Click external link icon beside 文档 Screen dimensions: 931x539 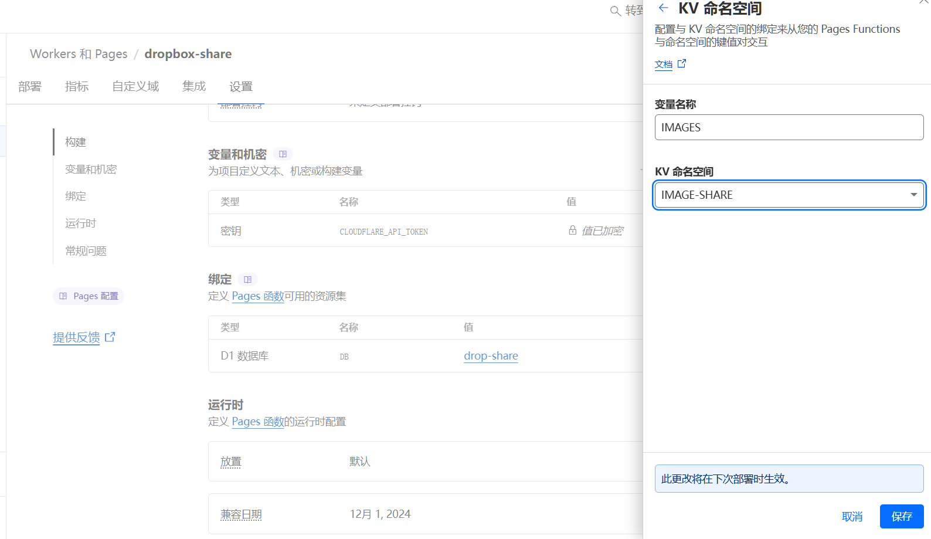tap(682, 64)
